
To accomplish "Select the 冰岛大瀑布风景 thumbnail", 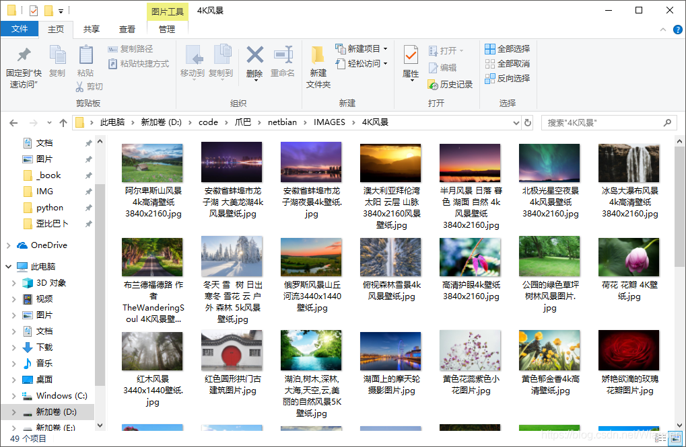I will [629, 163].
